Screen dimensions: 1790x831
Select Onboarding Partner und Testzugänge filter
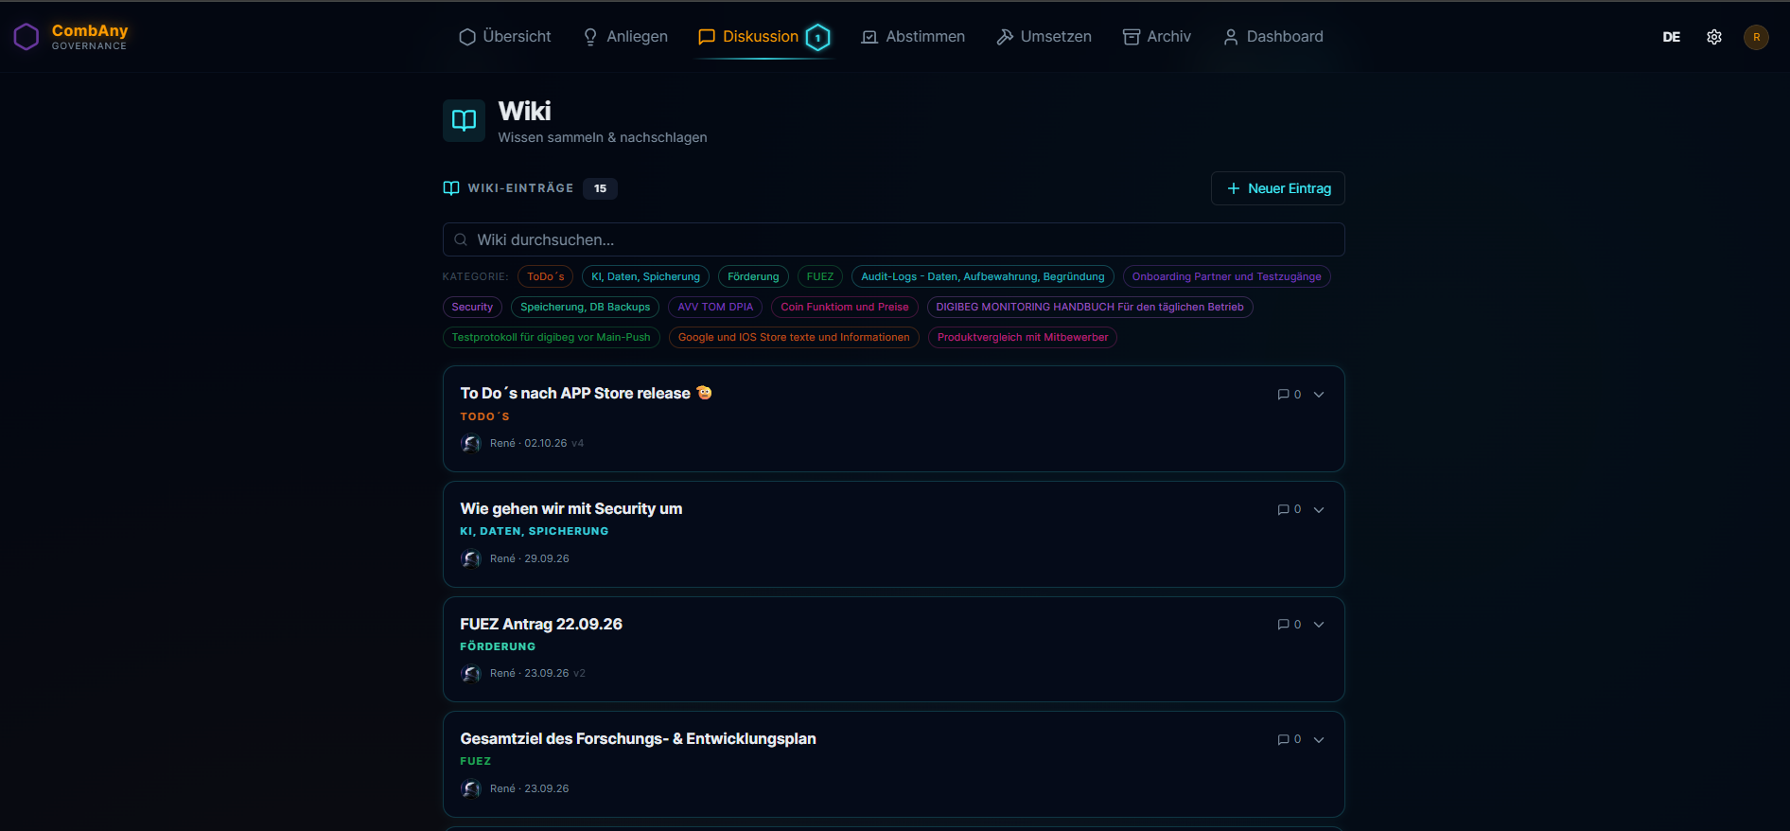(x=1226, y=277)
